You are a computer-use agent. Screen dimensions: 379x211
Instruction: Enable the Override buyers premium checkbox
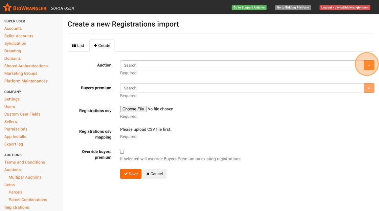122,152
